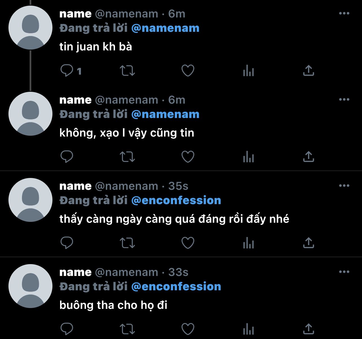Screen dimensions: 362x339
Task: View analytics for "tin juan kh bà" tweet
Action: click(x=248, y=70)
